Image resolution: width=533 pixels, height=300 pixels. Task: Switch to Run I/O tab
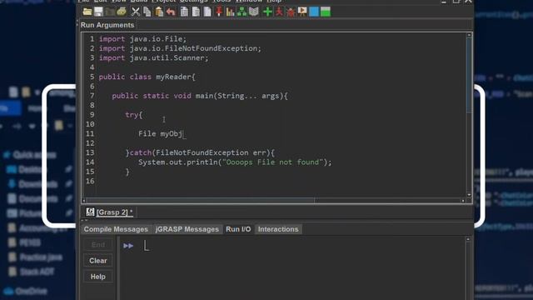click(238, 229)
